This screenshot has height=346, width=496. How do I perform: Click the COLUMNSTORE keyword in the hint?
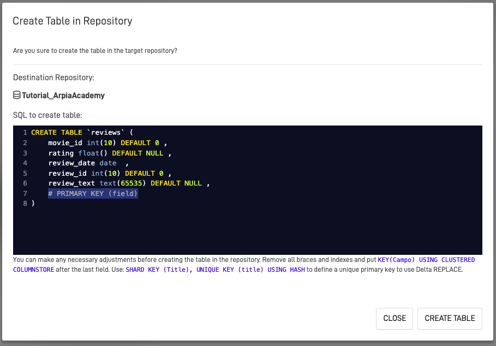click(x=33, y=270)
